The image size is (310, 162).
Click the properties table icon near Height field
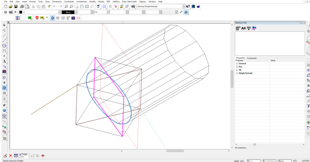click(16, 156)
